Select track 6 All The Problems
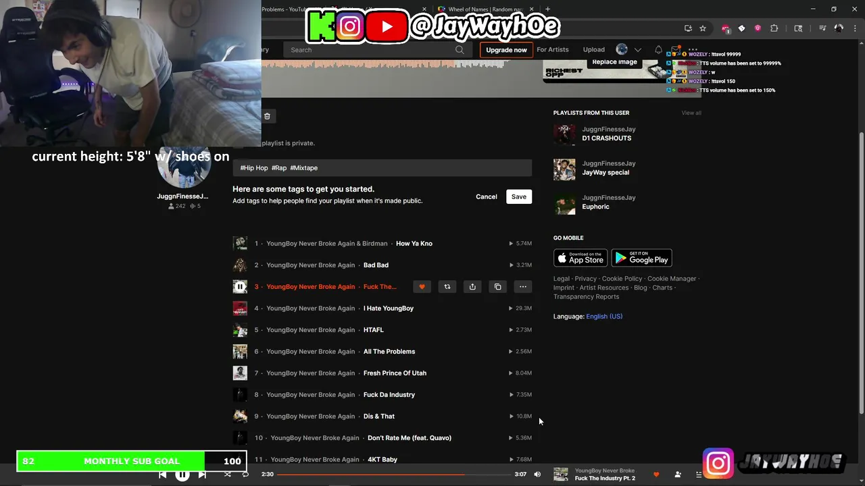This screenshot has height=486, width=865. coord(382,352)
